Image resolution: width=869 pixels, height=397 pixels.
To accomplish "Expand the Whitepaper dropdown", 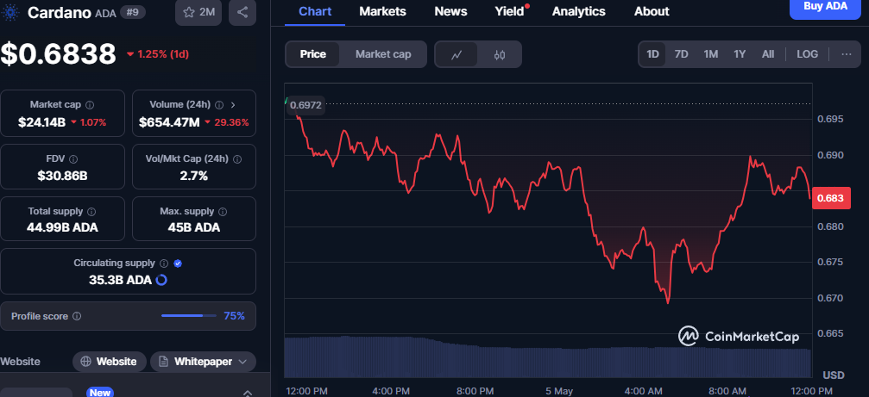I will point(203,362).
